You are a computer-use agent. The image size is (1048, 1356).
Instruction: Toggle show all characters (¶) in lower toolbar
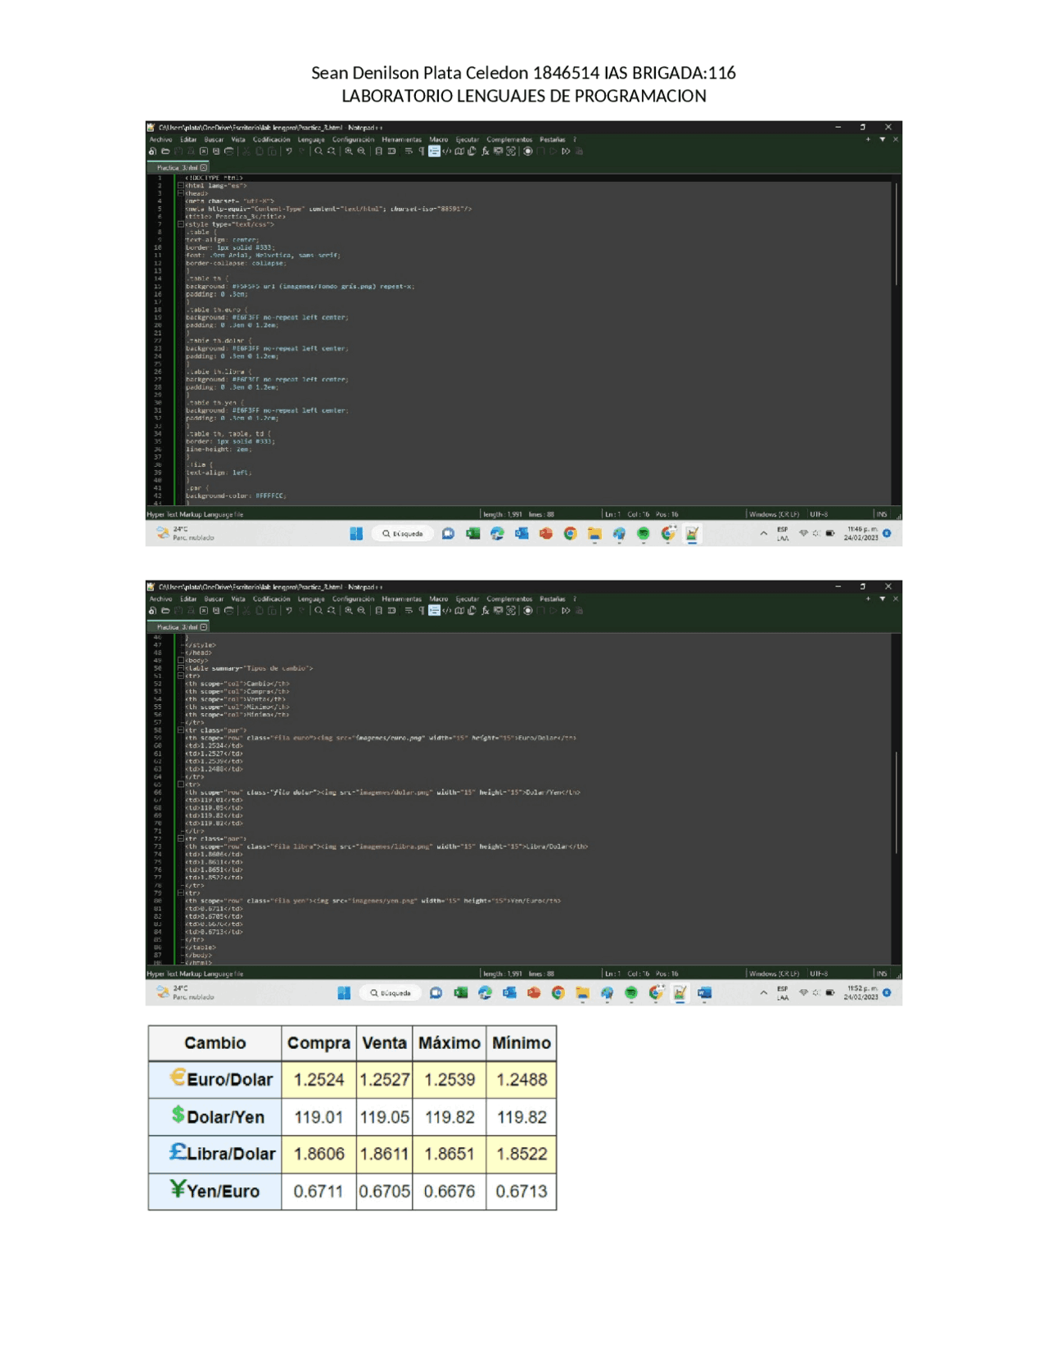click(x=422, y=611)
